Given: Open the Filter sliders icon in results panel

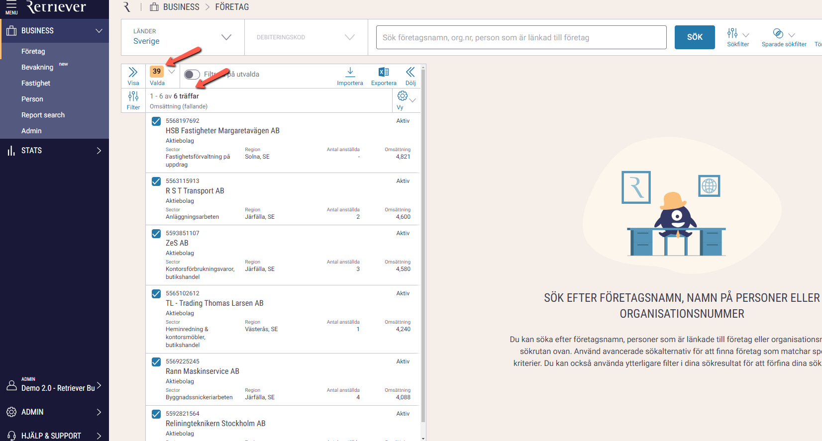Looking at the screenshot, I should pos(133,96).
